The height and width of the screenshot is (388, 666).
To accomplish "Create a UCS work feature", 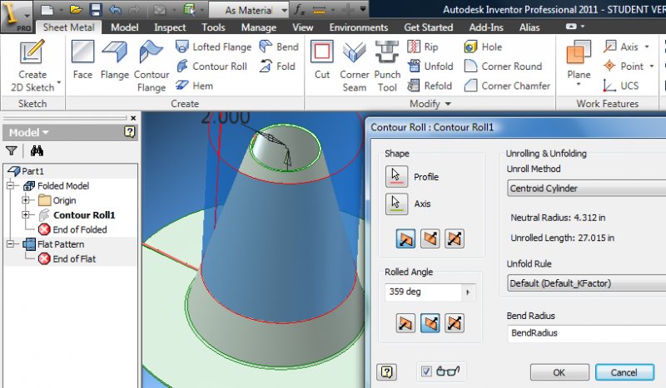I will tap(620, 86).
